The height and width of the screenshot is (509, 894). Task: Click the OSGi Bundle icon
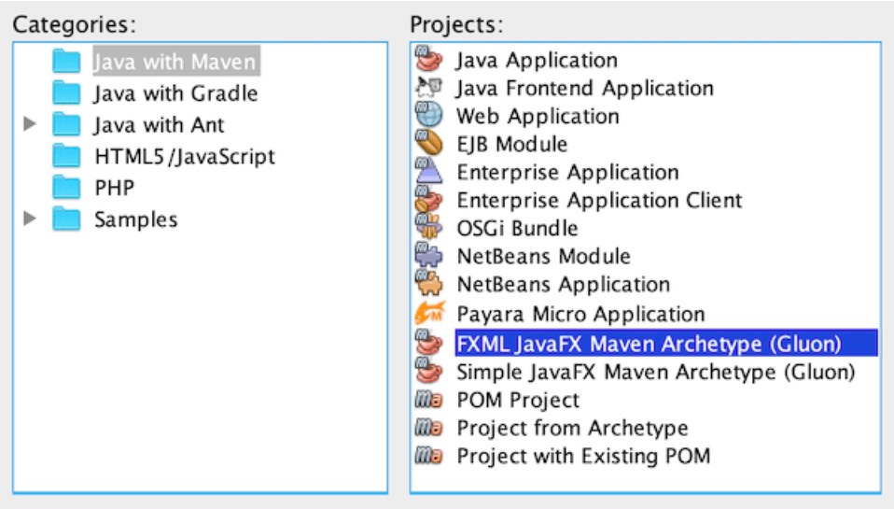pyautogui.click(x=428, y=227)
